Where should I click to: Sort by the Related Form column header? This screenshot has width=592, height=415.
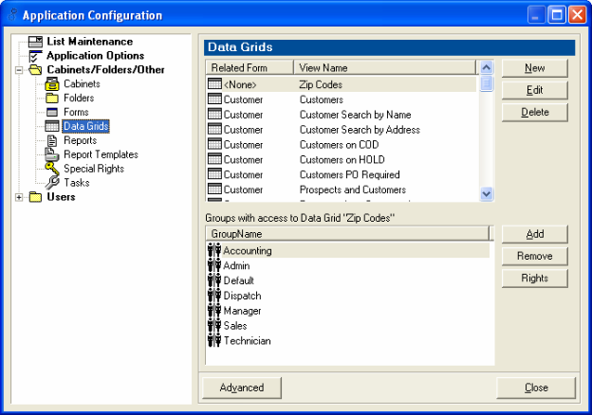[250, 68]
